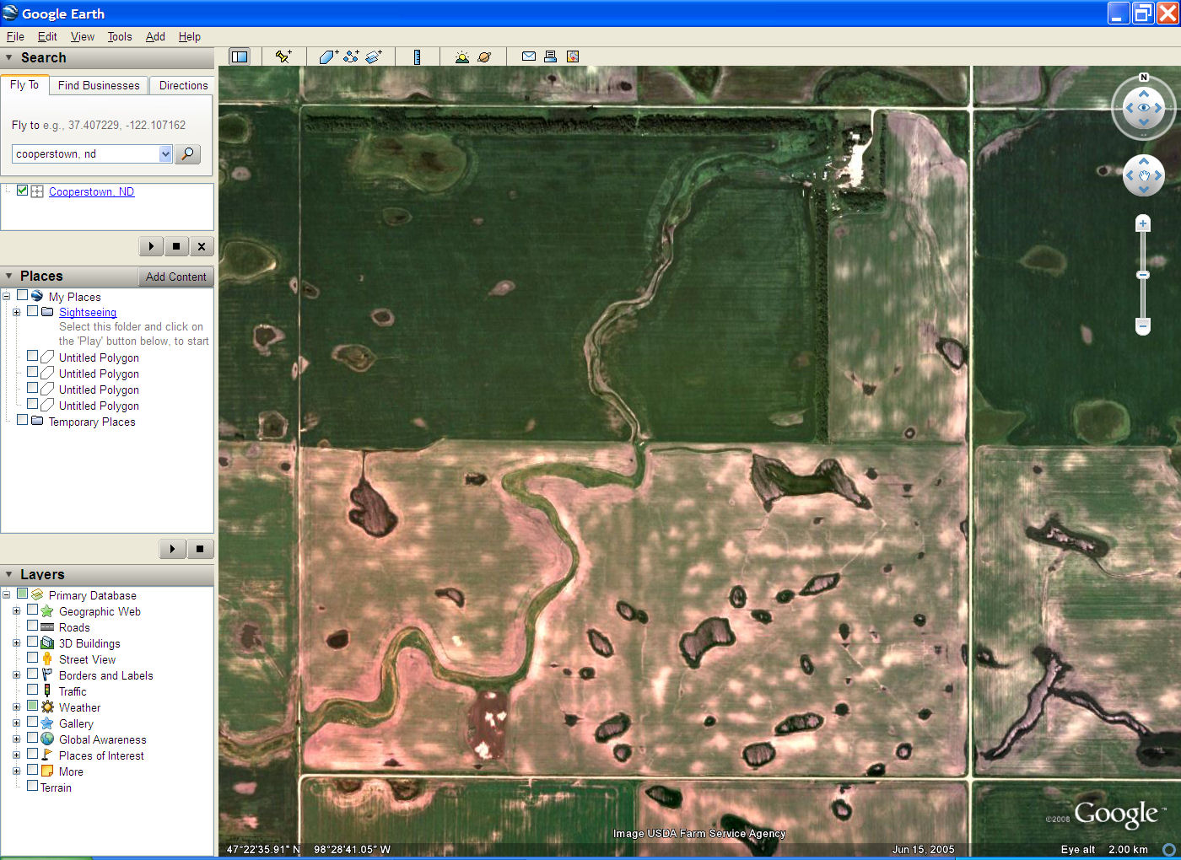Select the Add Path tool
This screenshot has width=1181, height=860.
(x=351, y=56)
